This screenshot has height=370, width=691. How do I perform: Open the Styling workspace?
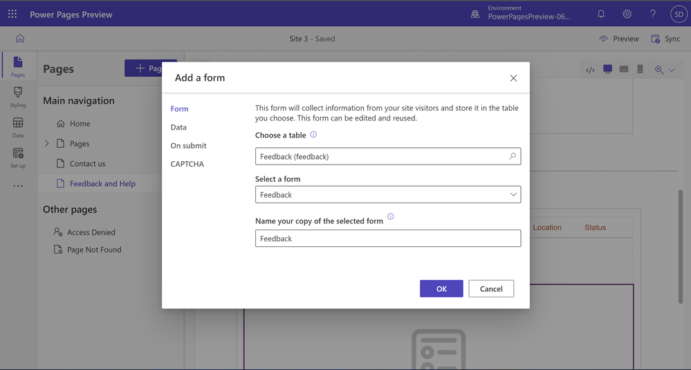18,97
